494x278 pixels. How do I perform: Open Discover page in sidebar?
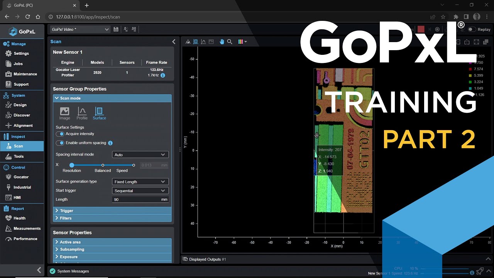coord(22,115)
